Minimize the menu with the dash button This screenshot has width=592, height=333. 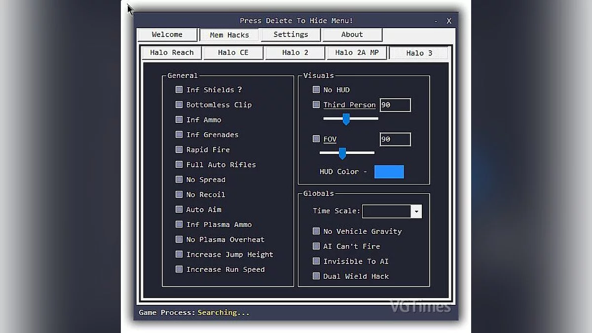(436, 21)
